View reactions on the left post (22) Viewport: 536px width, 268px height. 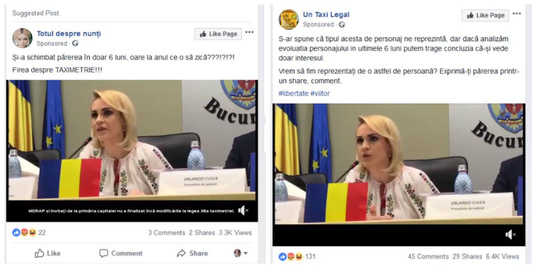point(29,233)
